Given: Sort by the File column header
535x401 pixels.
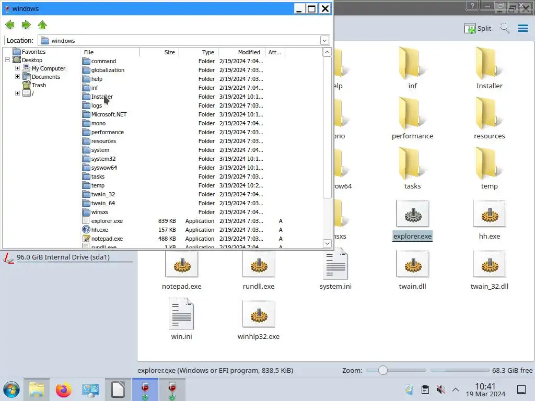Looking at the screenshot, I should tap(110, 52).
